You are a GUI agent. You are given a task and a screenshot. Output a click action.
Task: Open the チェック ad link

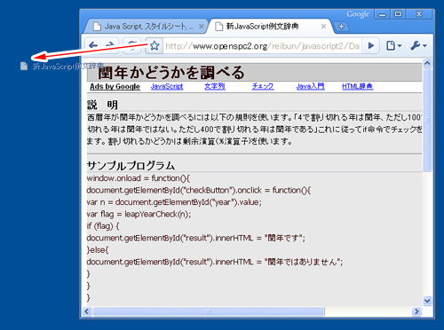pyautogui.click(x=263, y=86)
